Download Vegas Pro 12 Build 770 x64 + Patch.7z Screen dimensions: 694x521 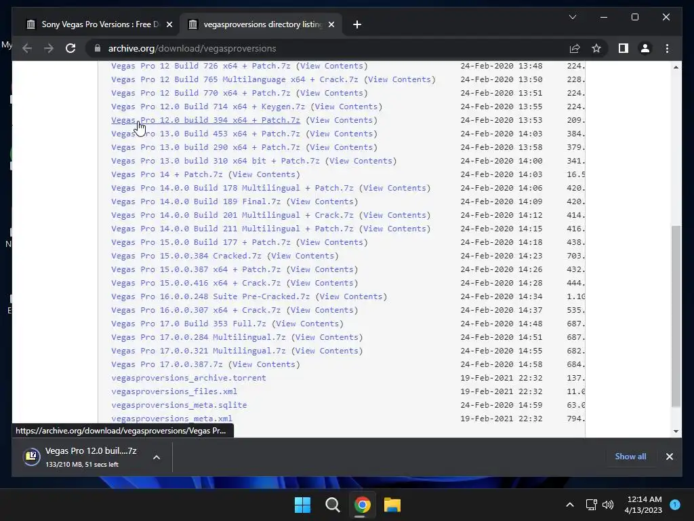click(201, 93)
